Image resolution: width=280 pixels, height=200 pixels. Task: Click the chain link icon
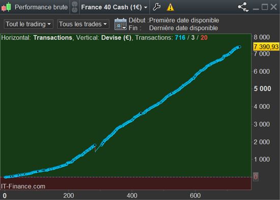coord(74,7)
